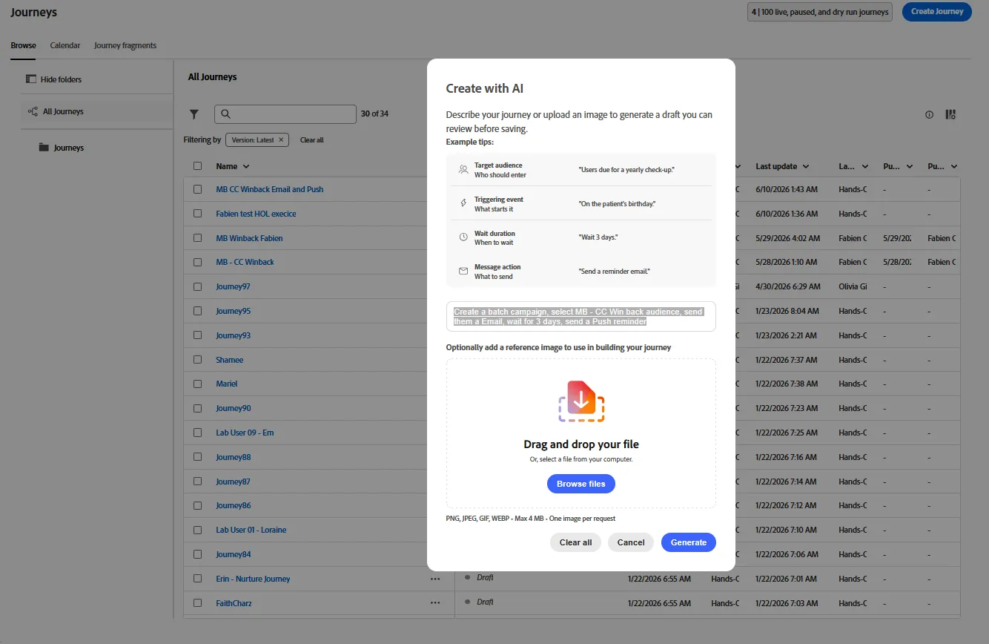This screenshot has width=989, height=644.
Task: Click the Triggering event lightning icon
Action: pos(463,203)
